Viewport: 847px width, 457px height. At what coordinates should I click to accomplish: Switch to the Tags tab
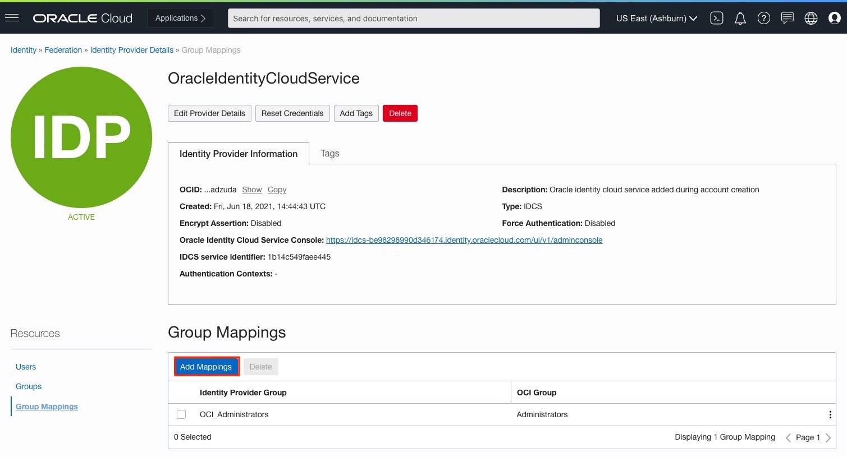click(x=330, y=153)
